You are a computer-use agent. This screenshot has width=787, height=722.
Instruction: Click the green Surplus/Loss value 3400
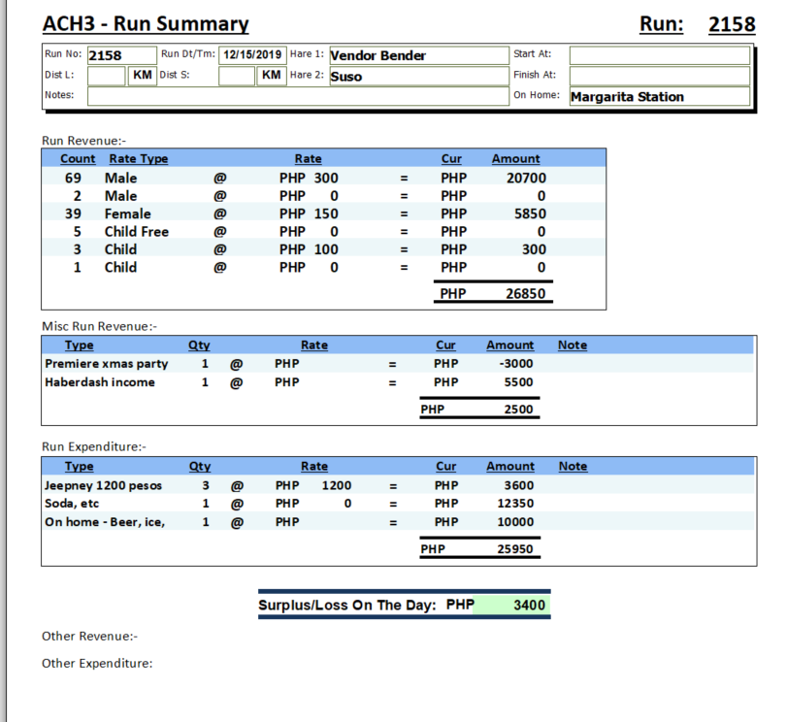(x=514, y=605)
